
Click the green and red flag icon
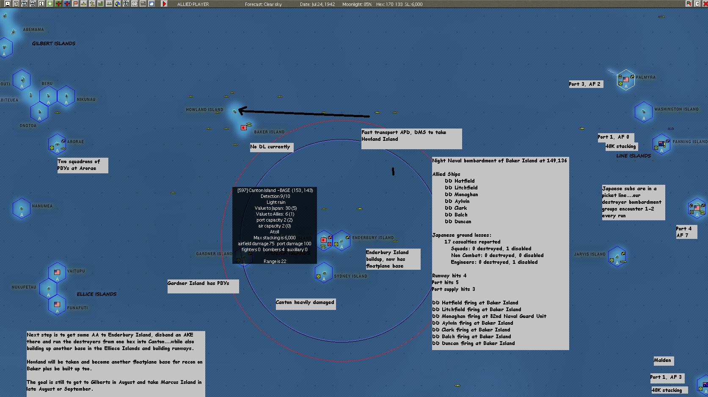(x=689, y=4)
